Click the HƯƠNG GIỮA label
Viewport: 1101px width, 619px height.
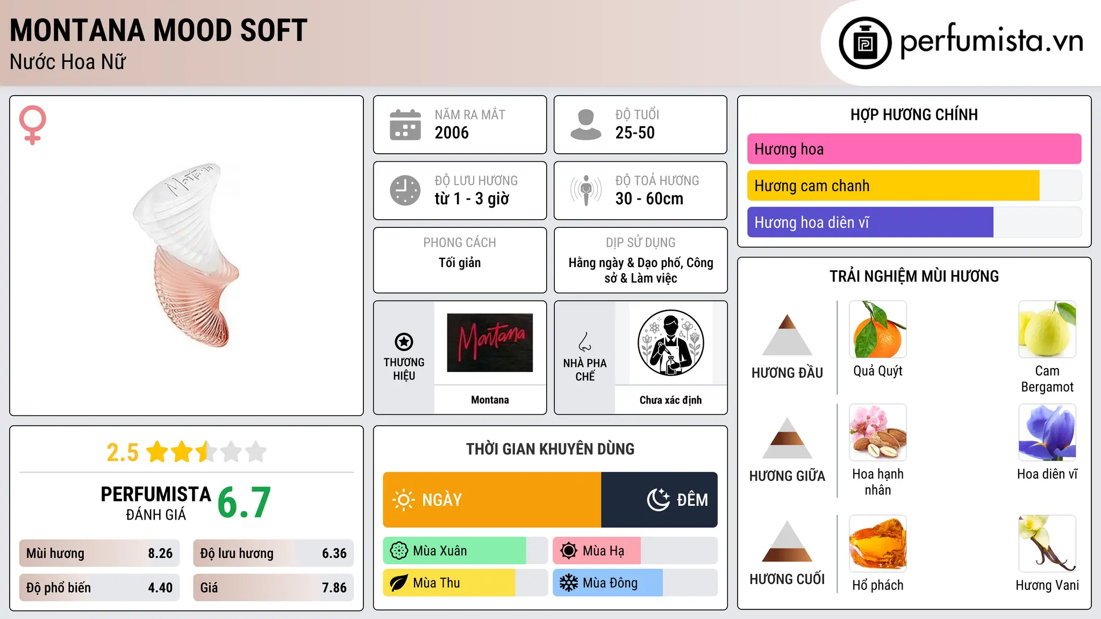click(x=787, y=476)
